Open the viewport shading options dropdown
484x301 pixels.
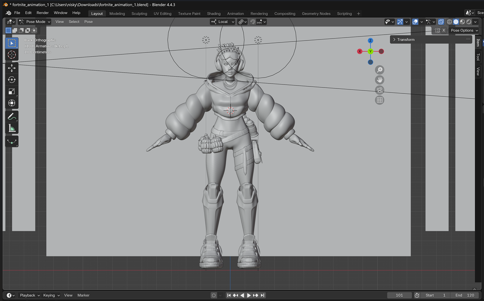coord(475,22)
